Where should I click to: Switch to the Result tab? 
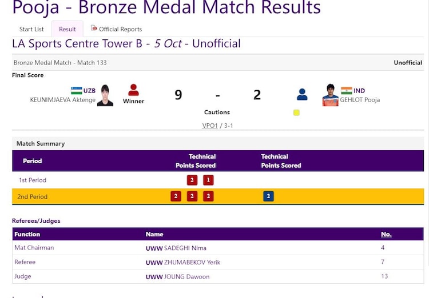(x=67, y=29)
